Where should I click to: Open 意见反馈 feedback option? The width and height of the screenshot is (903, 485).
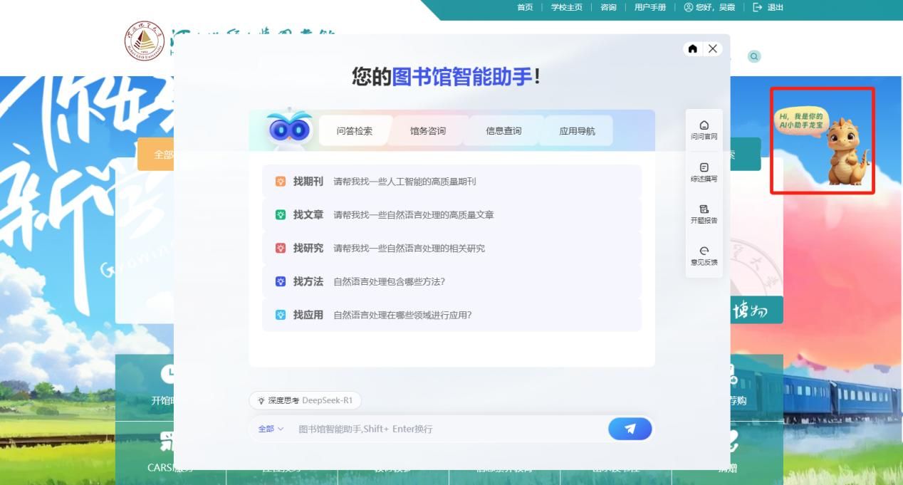(x=704, y=256)
